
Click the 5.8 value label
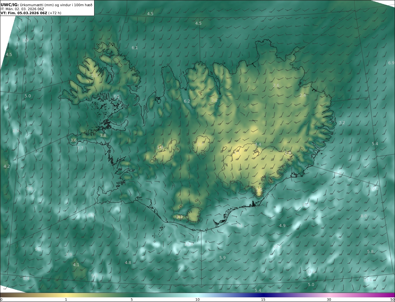point(370,251)
